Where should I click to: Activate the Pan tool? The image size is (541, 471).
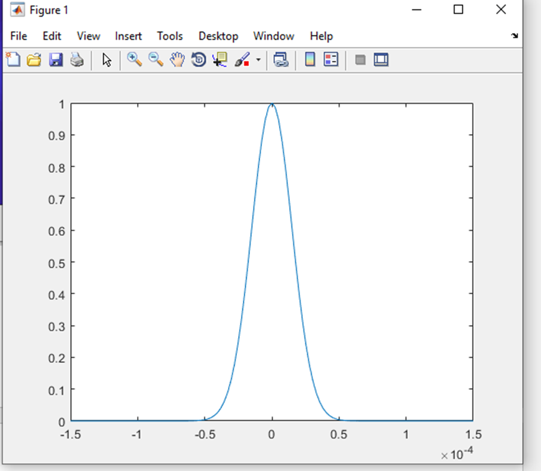(177, 59)
